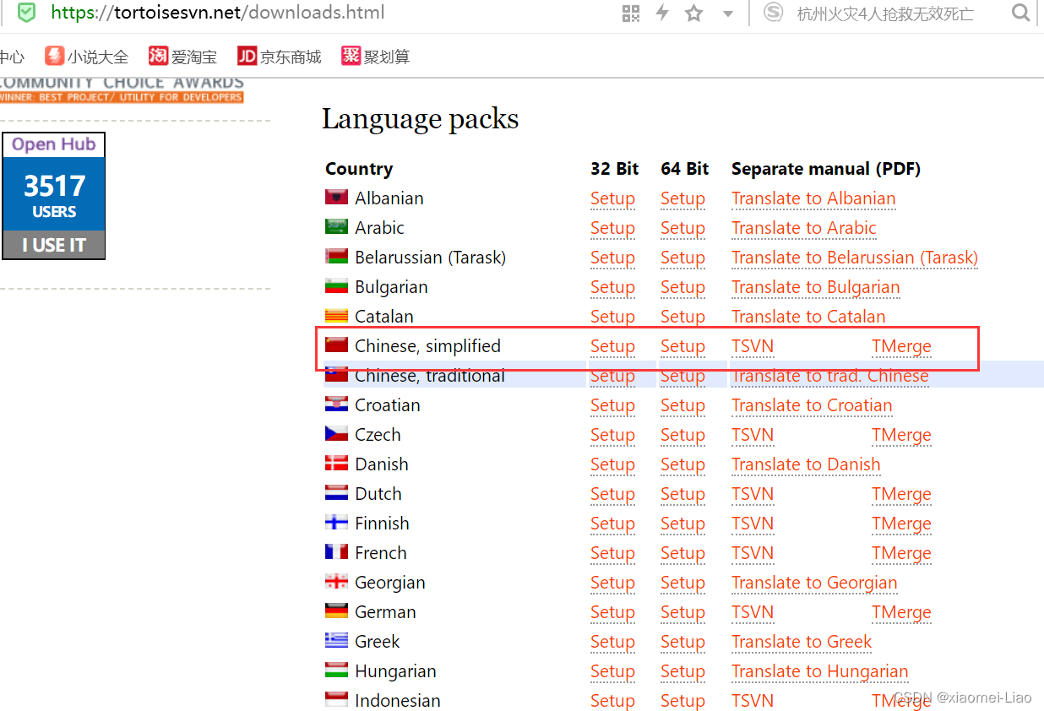Click the green security shield icon

pyautogui.click(x=27, y=13)
